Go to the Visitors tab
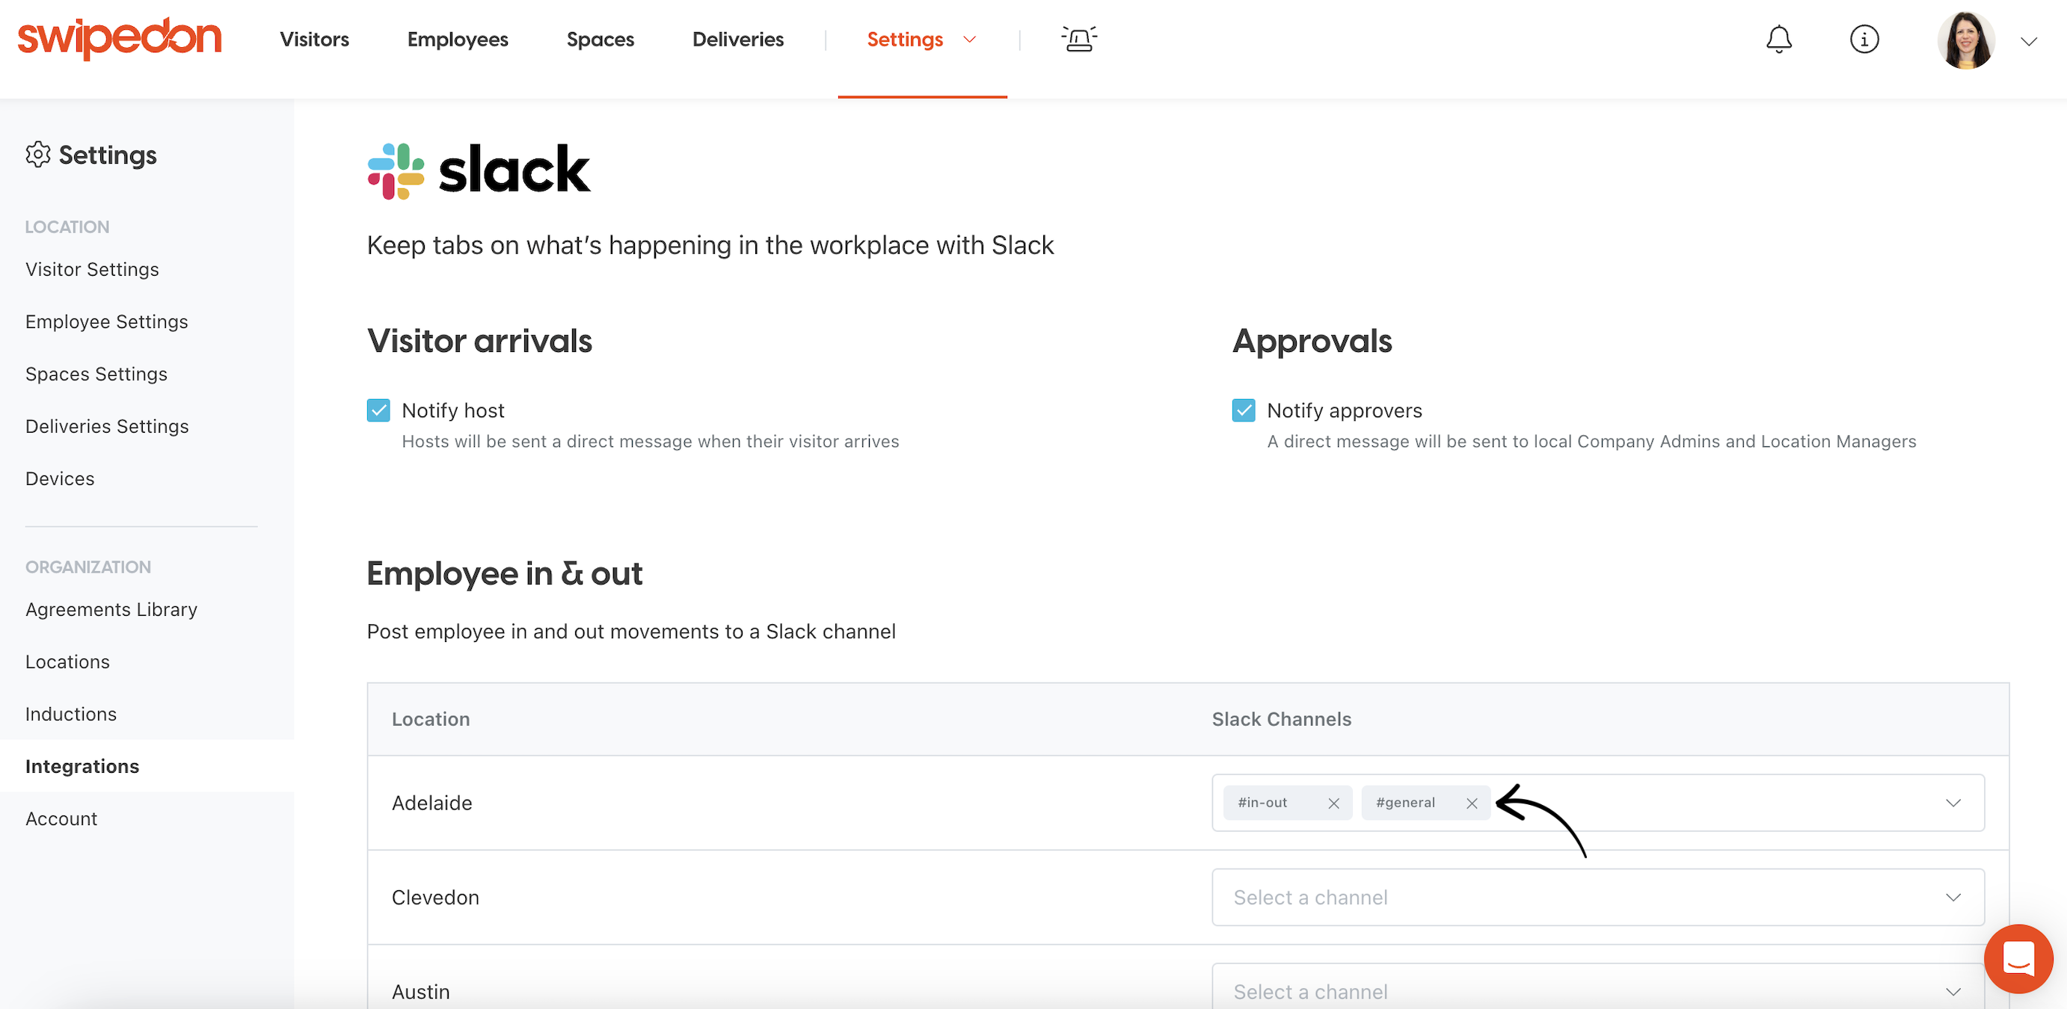The image size is (2067, 1009). (315, 40)
